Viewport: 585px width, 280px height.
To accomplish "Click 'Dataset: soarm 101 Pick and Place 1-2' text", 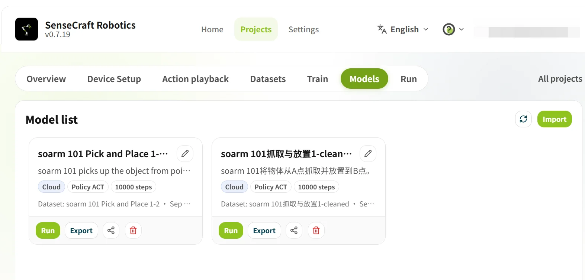I will [x=99, y=204].
